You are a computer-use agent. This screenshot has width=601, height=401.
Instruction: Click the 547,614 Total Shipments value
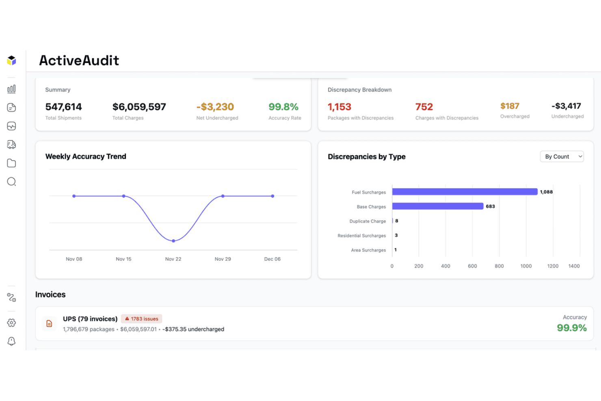coord(63,107)
